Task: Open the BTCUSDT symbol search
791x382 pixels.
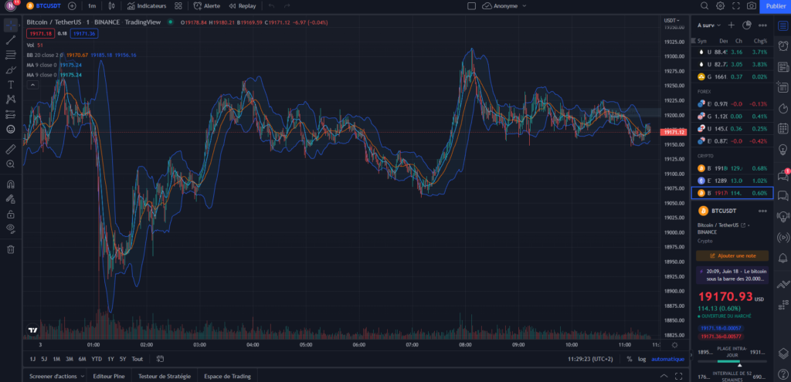Action: (x=44, y=6)
